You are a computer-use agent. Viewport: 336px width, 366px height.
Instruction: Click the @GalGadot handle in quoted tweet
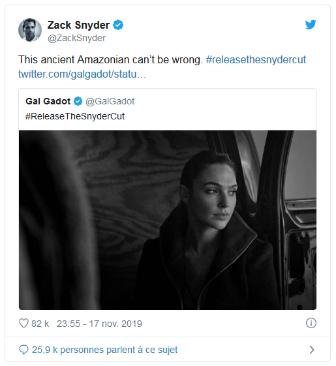click(110, 102)
